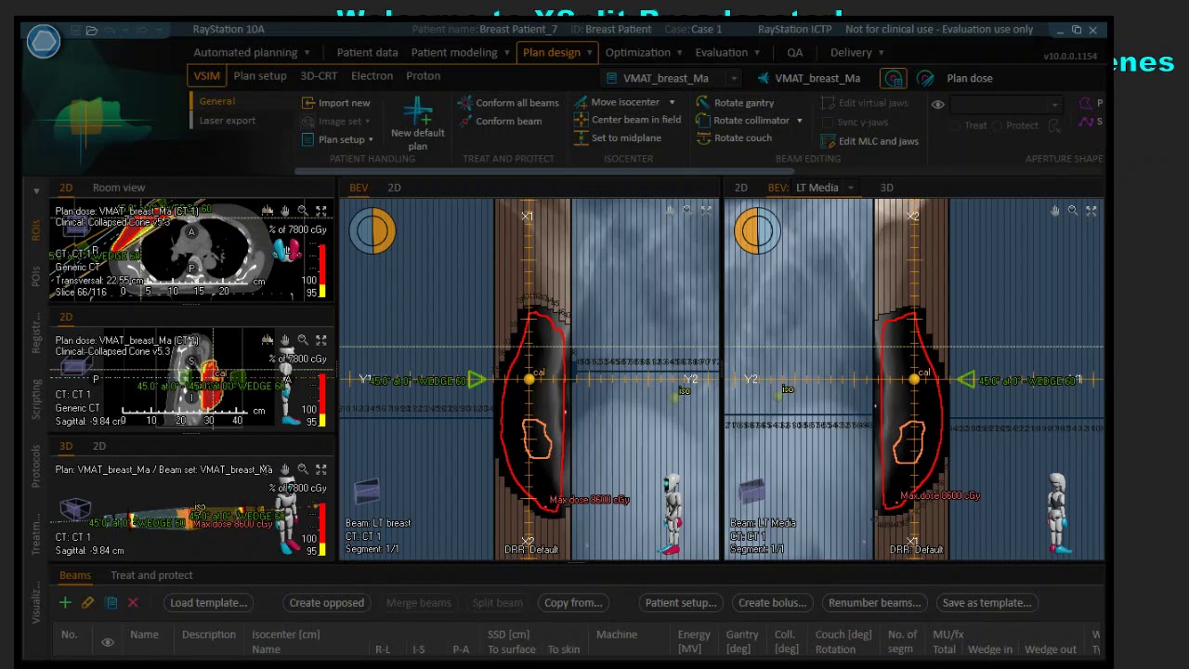Viewport: 1189px width, 669px height.
Task: Click the Create bolus... button
Action: [x=772, y=603]
